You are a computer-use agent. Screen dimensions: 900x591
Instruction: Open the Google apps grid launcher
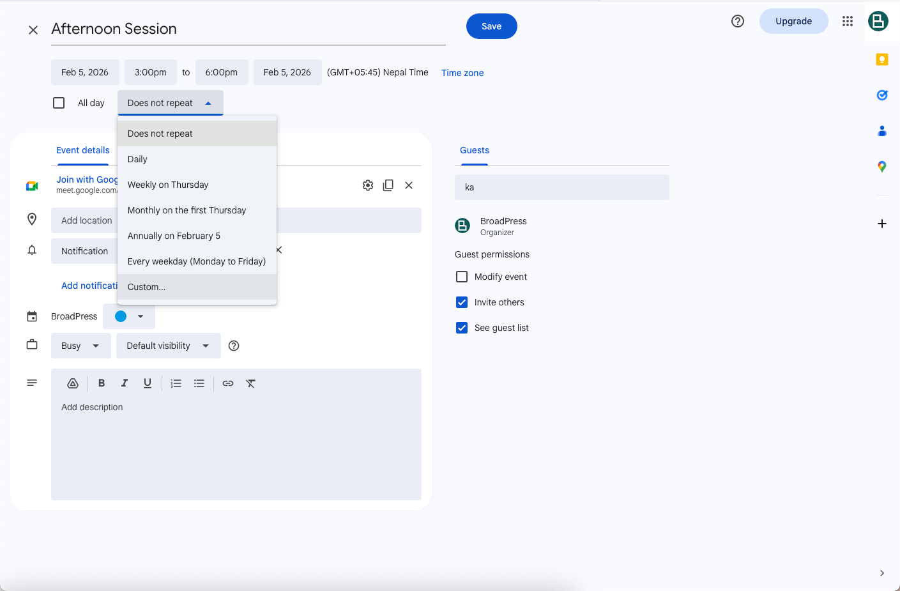(847, 21)
